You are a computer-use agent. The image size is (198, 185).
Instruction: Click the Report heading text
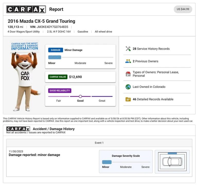(x=56, y=9)
